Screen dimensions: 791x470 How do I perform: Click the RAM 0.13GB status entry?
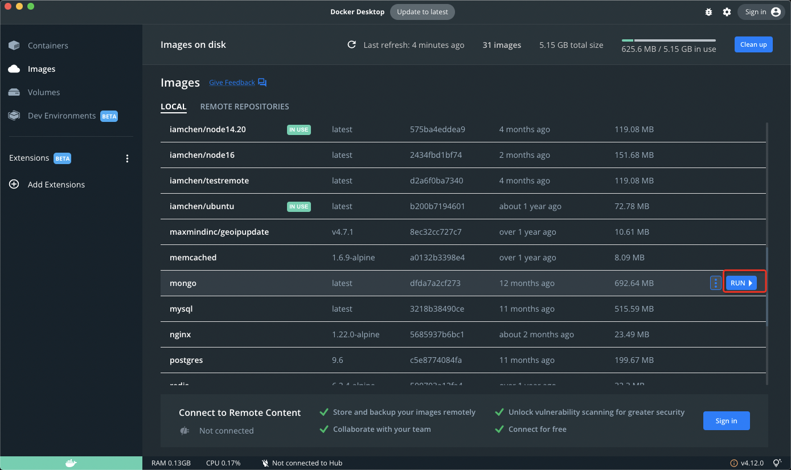[171, 463]
